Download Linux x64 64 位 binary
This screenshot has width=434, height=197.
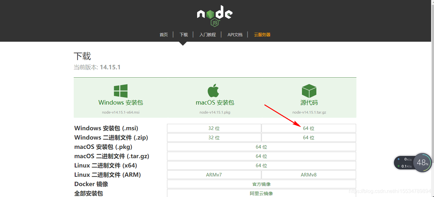[262, 166]
